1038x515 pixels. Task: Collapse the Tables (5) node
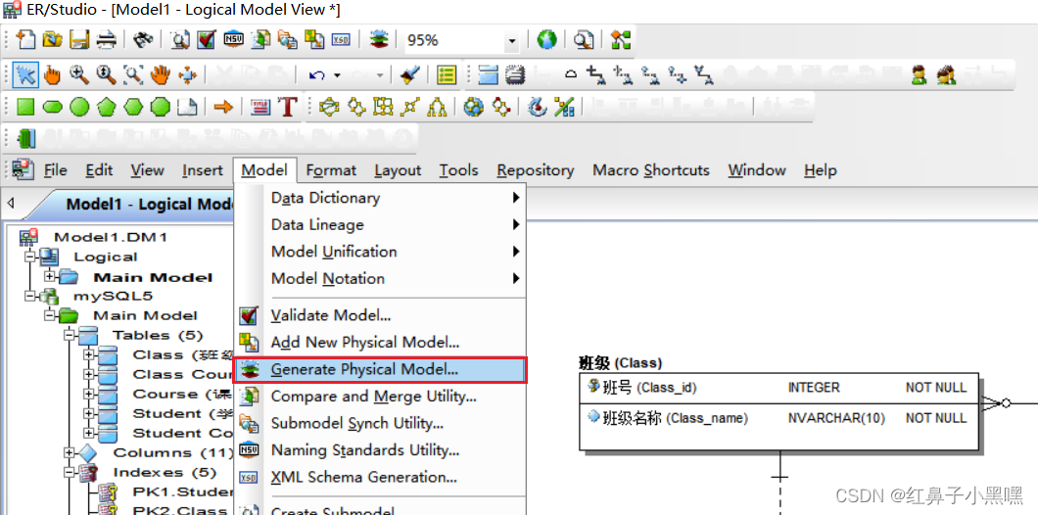pos(69,335)
